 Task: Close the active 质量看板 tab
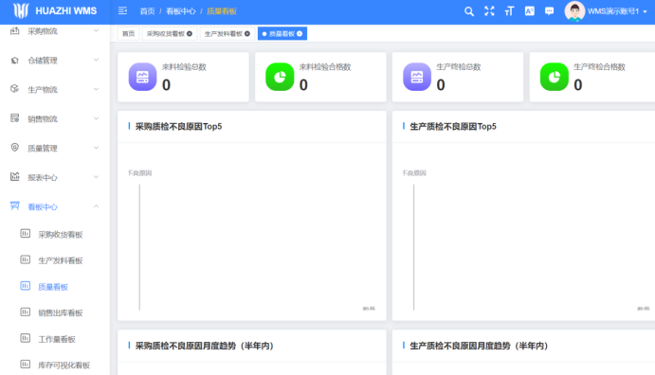coord(300,34)
